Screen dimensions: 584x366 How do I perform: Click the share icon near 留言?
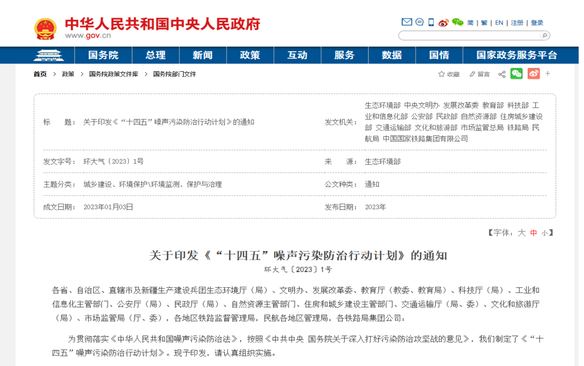coord(502,74)
